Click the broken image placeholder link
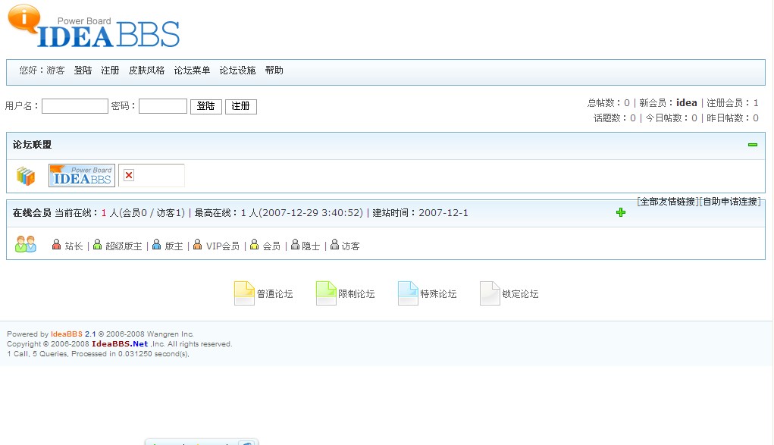 pyautogui.click(x=151, y=175)
